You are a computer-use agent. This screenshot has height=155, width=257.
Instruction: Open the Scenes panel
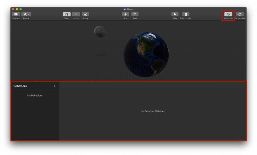pos(16,14)
